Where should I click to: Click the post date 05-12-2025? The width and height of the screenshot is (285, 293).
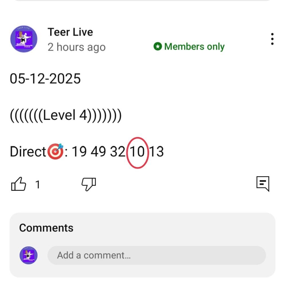tap(45, 79)
